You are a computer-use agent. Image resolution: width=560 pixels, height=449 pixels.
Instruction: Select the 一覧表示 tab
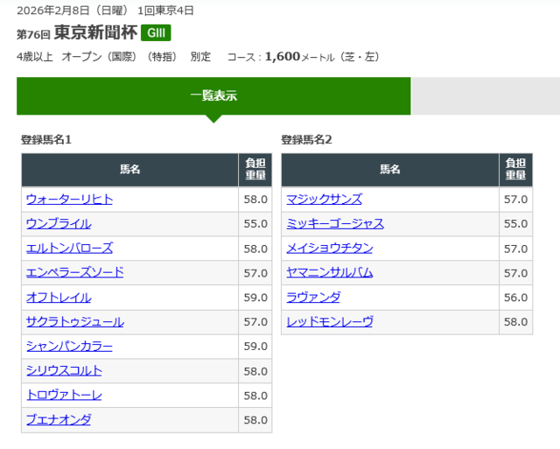[213, 95]
